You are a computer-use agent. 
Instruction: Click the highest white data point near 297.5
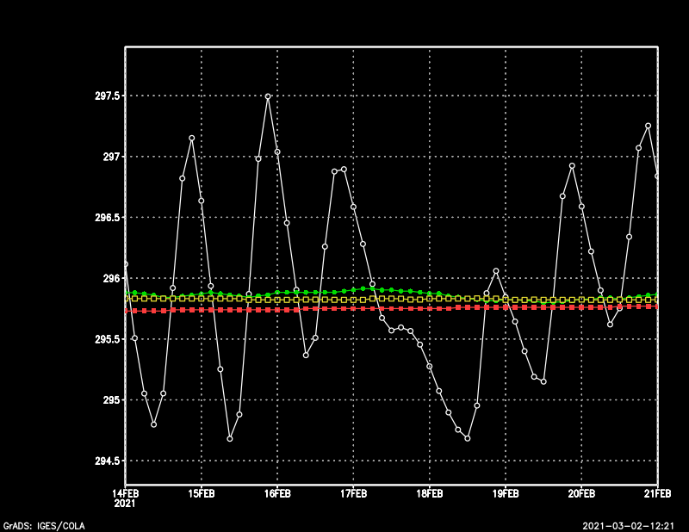(268, 96)
